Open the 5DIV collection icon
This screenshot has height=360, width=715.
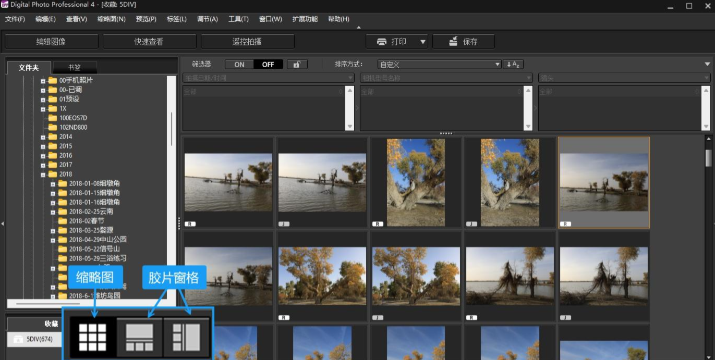tap(18, 339)
